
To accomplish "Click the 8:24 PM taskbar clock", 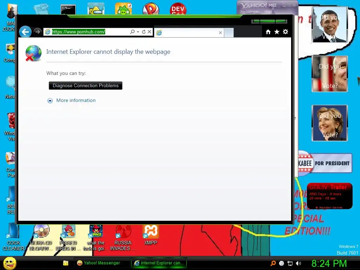I will 329,263.
